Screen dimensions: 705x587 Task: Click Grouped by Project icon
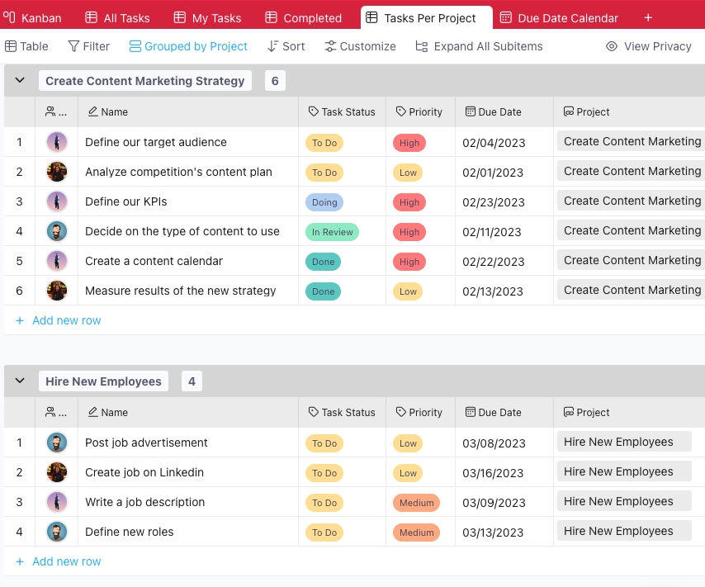point(135,46)
